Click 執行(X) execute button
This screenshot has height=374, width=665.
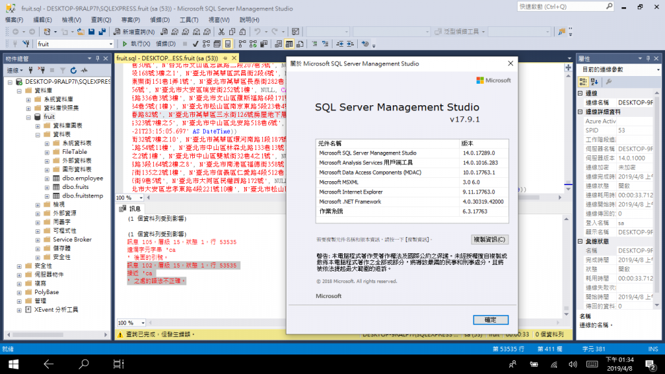tap(136, 44)
